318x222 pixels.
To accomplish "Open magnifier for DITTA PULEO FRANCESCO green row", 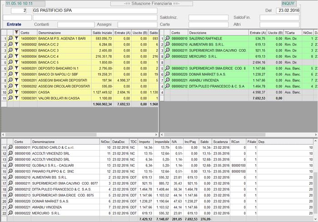I will coord(167,86).
